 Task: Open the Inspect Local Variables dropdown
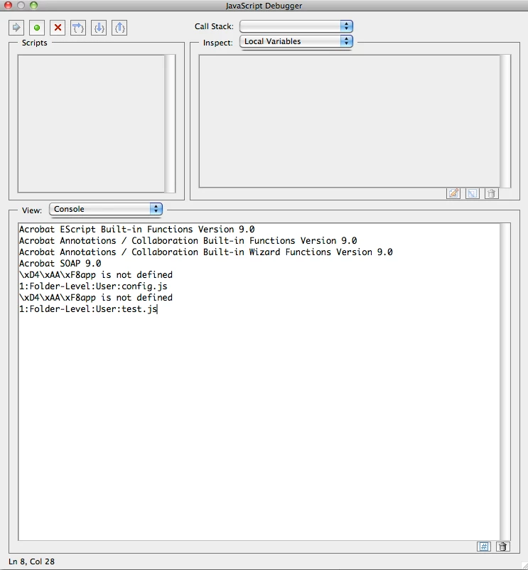coord(296,41)
